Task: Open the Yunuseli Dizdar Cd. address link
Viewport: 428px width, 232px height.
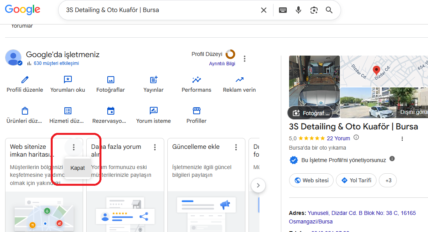Action: 352,217
